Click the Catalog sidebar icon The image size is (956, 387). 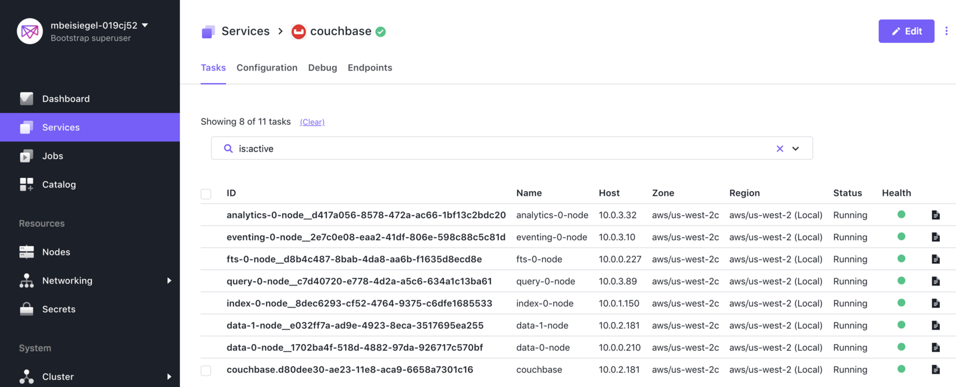tap(26, 185)
